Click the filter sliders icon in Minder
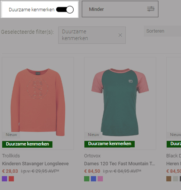181x190 pixels. pos(150,9)
